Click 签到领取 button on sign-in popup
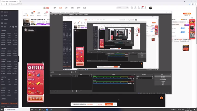197x111 pixels. coord(35,98)
